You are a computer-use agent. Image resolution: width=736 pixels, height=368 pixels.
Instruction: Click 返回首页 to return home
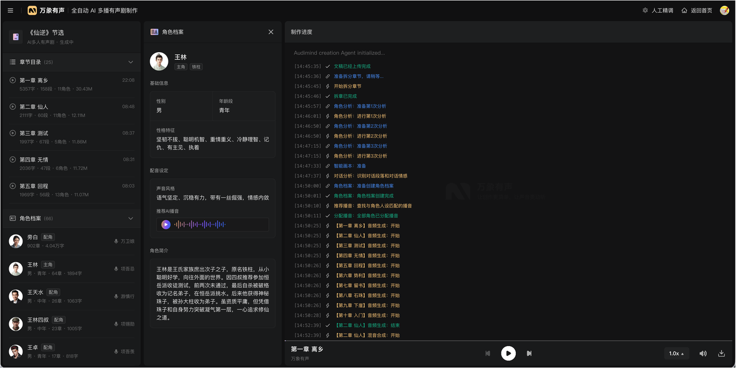696,10
